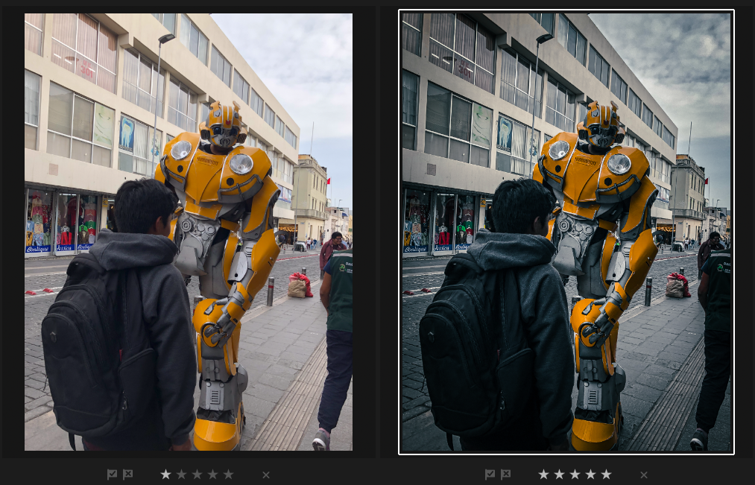Set left photo rating to two stars

(x=182, y=475)
